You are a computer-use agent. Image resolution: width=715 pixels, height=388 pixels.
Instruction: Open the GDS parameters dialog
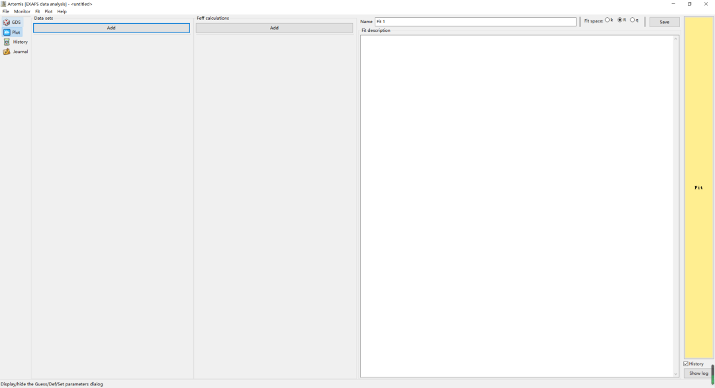[x=13, y=23]
